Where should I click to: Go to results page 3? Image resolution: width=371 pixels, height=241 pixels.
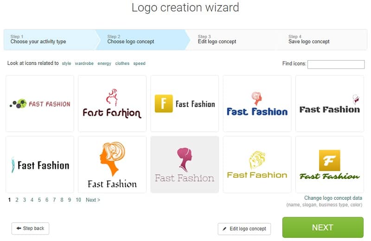(x=25, y=200)
